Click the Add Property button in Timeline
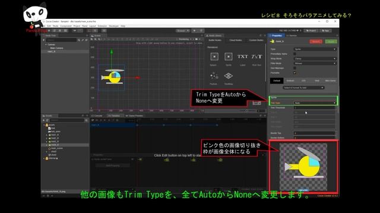Screen dimensions: 380x213 pos(113,166)
